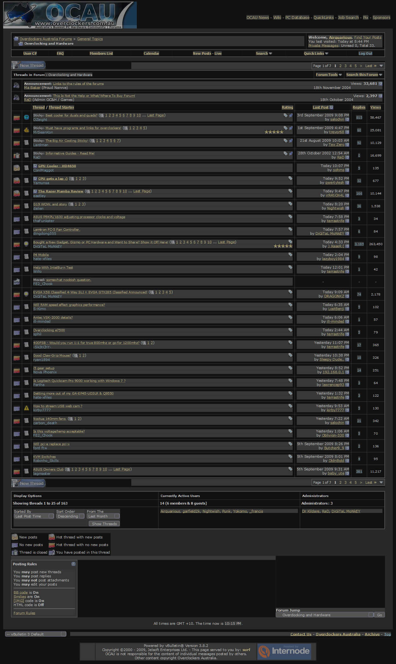Collapse the Posting Rules box
Screen dimensions: 396x664
[73, 564]
